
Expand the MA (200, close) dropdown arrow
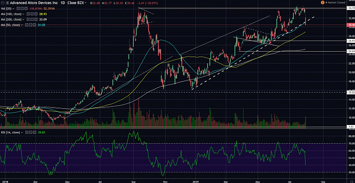pyautogui.click(x=23, y=20)
